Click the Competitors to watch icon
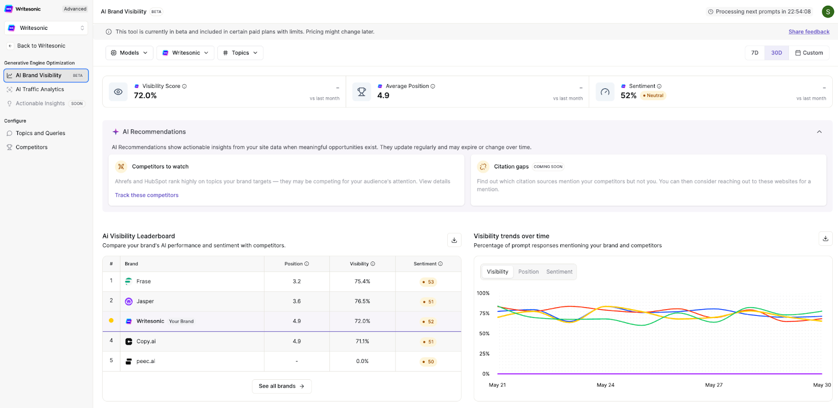The image size is (838, 408). point(121,166)
